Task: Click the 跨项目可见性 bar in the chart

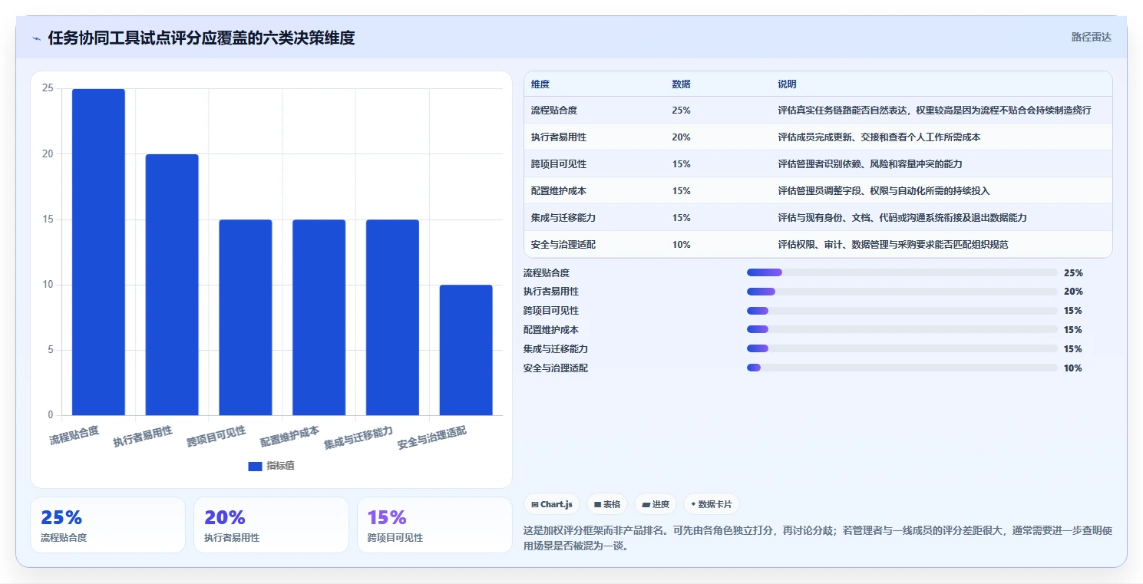Action: (246, 318)
